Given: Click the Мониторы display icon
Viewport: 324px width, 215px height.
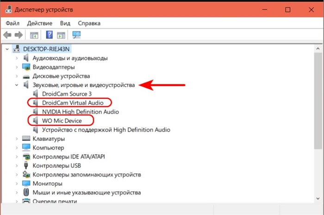Looking at the screenshot, I should pyautogui.click(x=26, y=183).
